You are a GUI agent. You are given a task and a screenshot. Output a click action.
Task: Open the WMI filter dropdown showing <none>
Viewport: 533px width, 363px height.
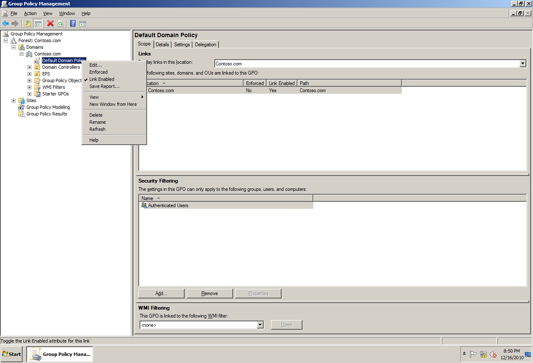pyautogui.click(x=260, y=324)
